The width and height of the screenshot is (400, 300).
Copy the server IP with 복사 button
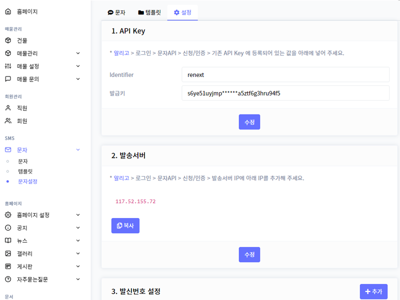125,225
